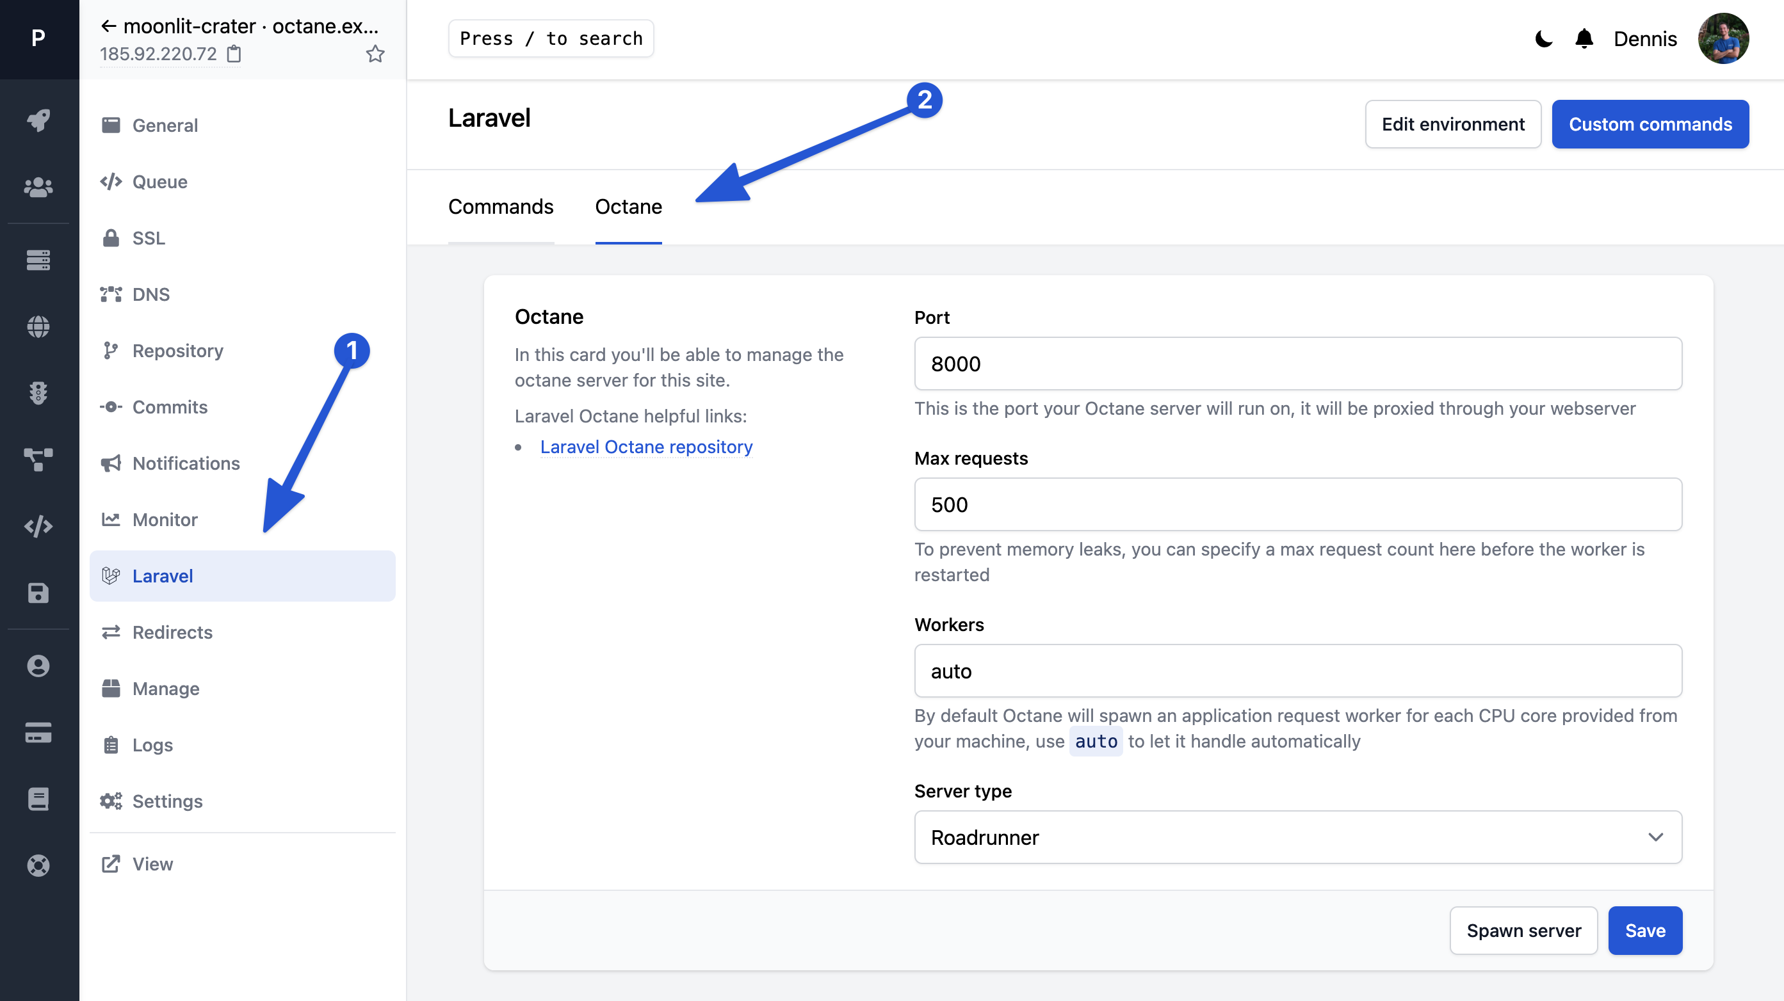The image size is (1784, 1001).
Task: Open the DNS menu item
Action: coord(243,294)
